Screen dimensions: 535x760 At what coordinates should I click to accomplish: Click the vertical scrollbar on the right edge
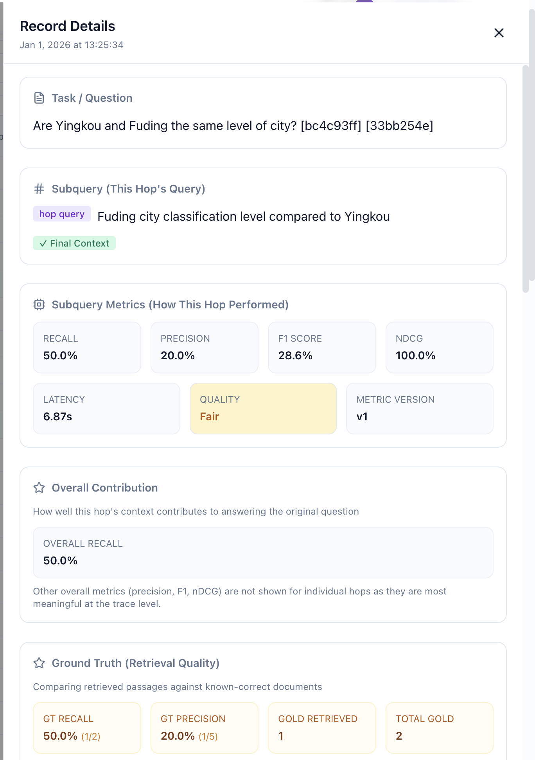[525, 180]
